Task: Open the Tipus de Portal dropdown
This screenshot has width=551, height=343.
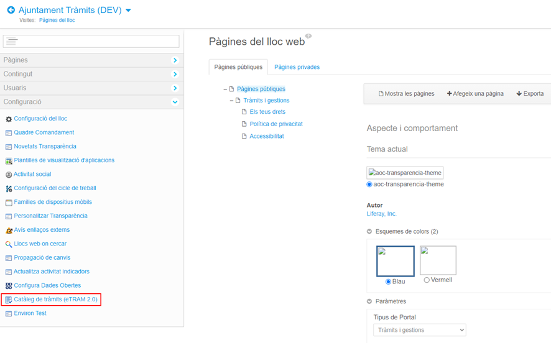Action: point(419,330)
